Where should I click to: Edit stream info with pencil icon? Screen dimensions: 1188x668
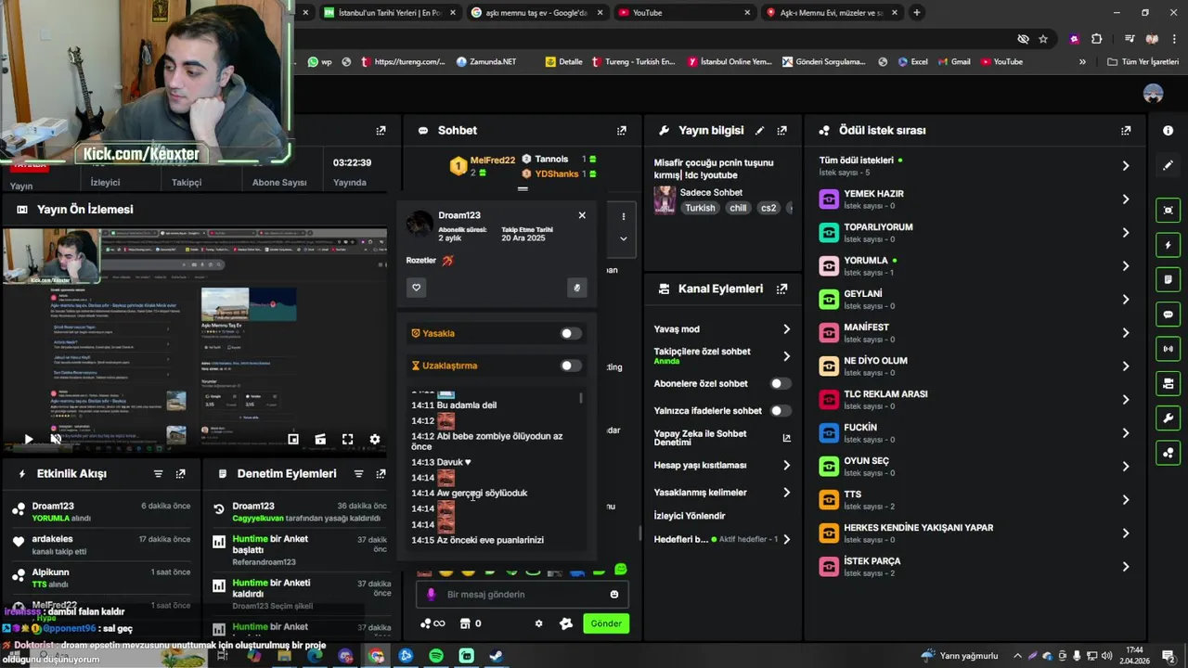[x=759, y=131]
